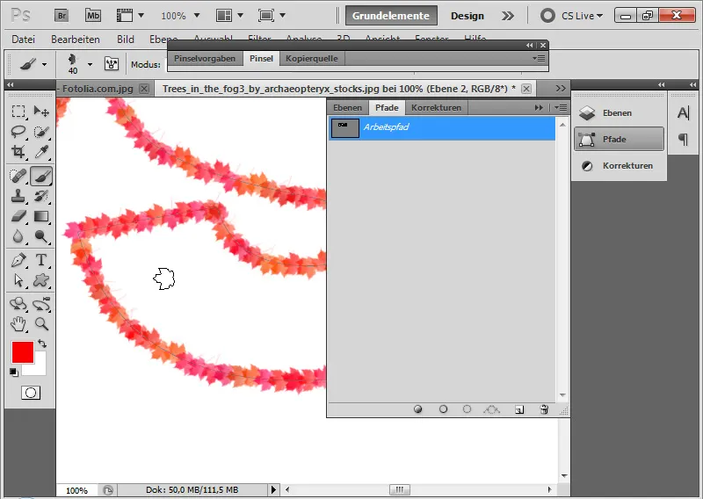Image resolution: width=703 pixels, height=499 pixels.
Task: Delete current path
Action: click(544, 409)
